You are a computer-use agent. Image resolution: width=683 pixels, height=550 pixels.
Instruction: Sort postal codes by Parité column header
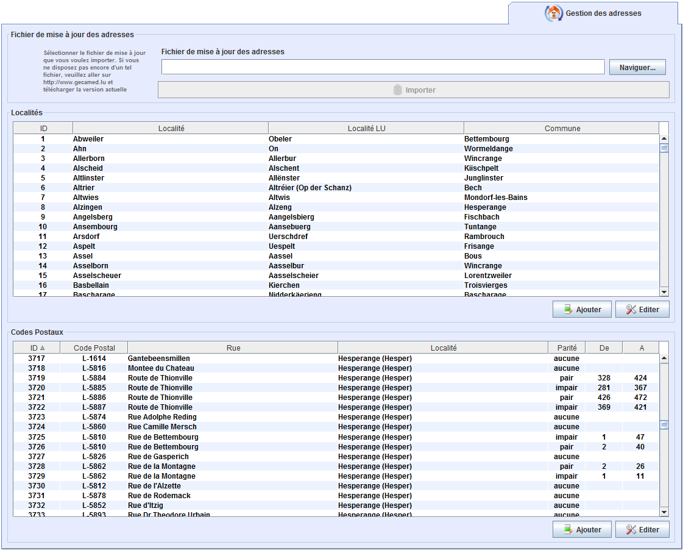pyautogui.click(x=566, y=348)
